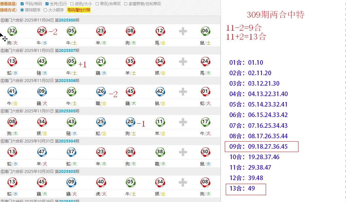Viewport: 346px width, 202px height.
Task: Enable the 波色/大小 checkbox
Action: tap(72, 4)
